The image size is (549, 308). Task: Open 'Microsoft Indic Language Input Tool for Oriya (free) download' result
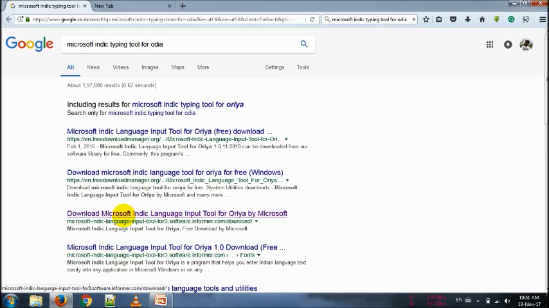(170, 132)
